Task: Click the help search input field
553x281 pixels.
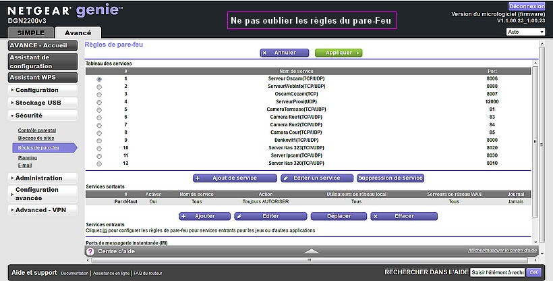Action: [x=496, y=272]
